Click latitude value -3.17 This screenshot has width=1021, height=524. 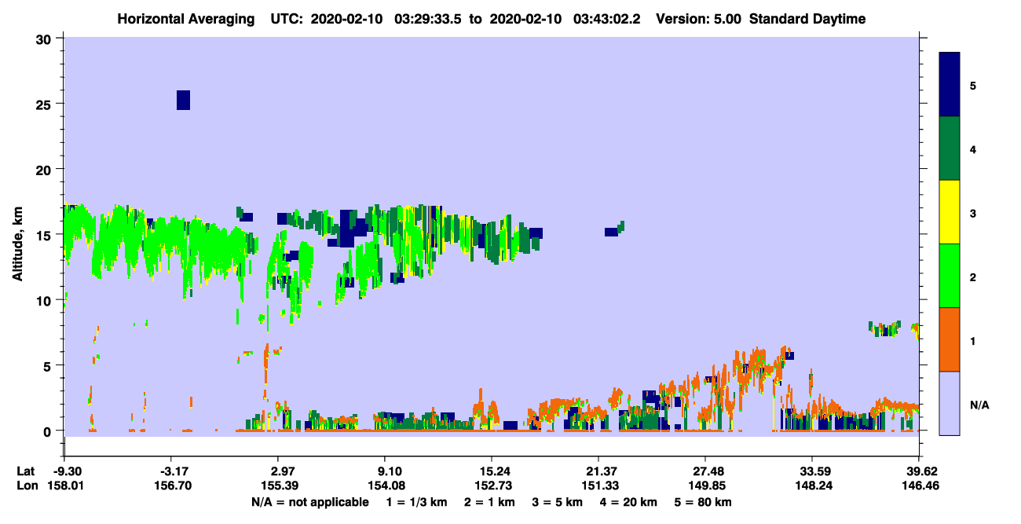tap(172, 471)
